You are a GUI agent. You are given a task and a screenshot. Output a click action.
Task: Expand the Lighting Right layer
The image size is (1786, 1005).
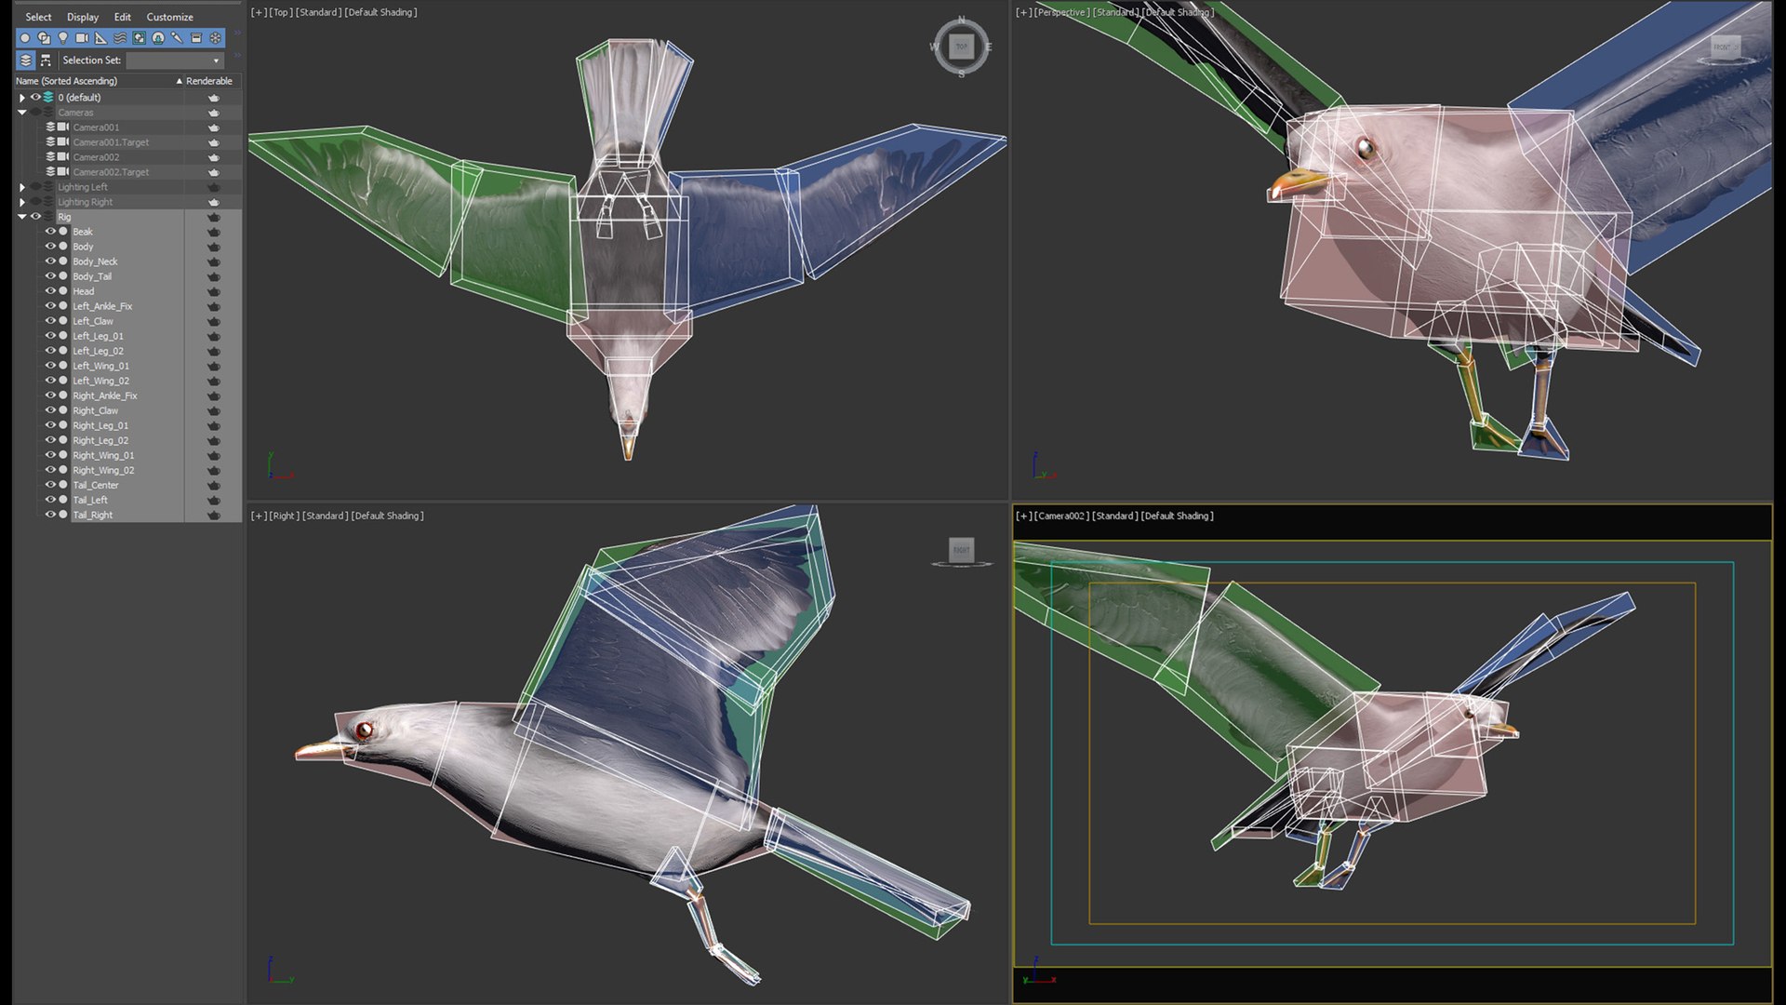[21, 202]
